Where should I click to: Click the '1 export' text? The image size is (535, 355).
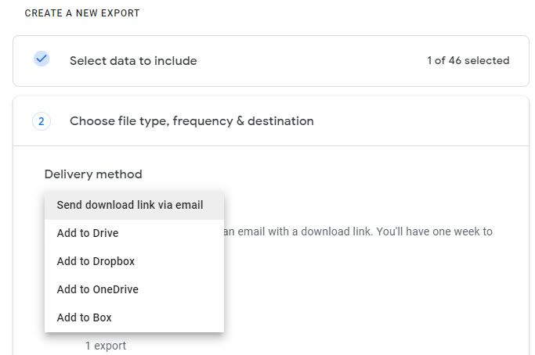click(x=106, y=346)
